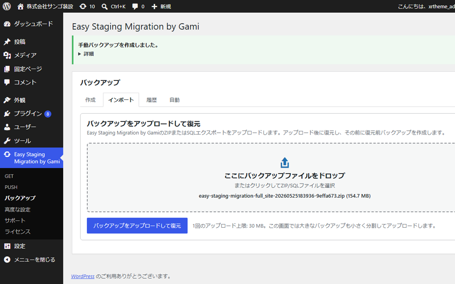Viewport: 455px width, 284px height.
Task: Click the コメント speech bubble sidebar icon
Action: point(7,83)
